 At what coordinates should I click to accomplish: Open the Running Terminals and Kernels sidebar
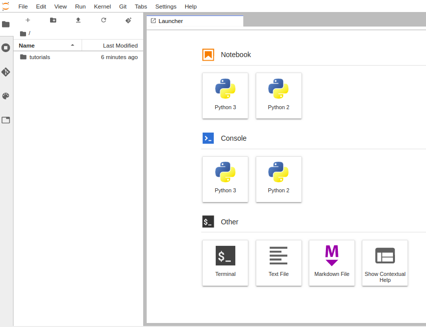click(x=6, y=48)
